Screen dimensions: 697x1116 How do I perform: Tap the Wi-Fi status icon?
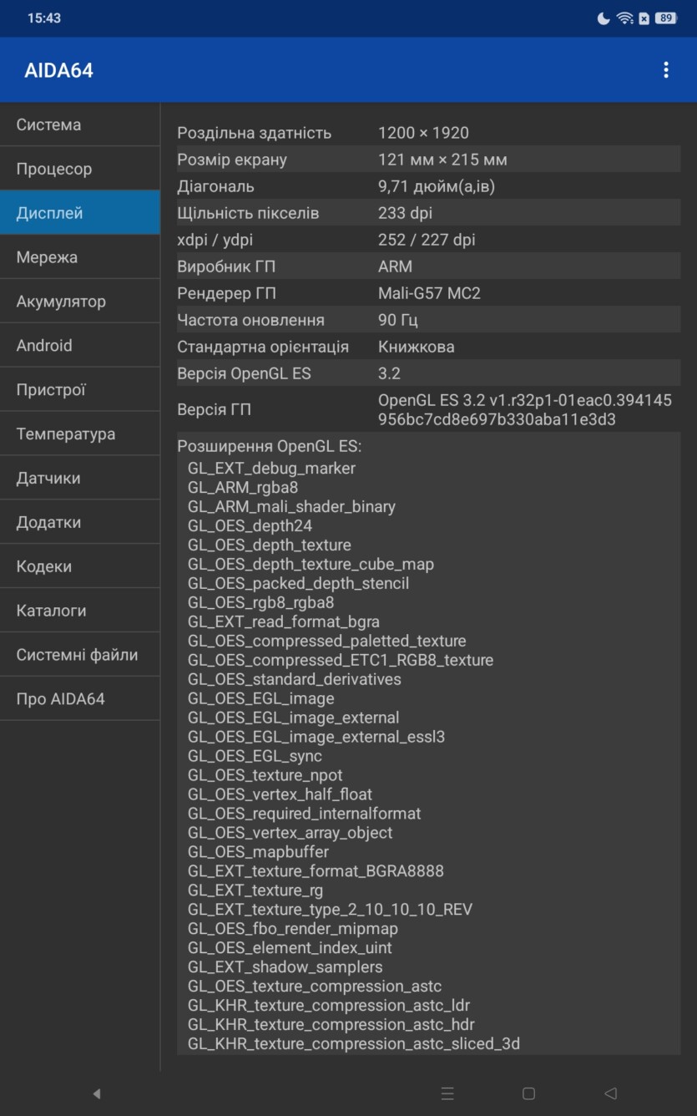pos(624,18)
